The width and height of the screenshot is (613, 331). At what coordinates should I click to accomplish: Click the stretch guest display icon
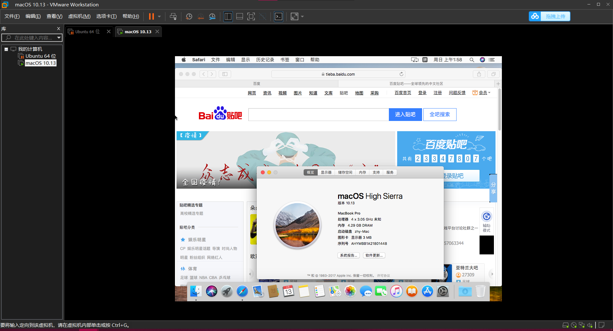click(294, 16)
